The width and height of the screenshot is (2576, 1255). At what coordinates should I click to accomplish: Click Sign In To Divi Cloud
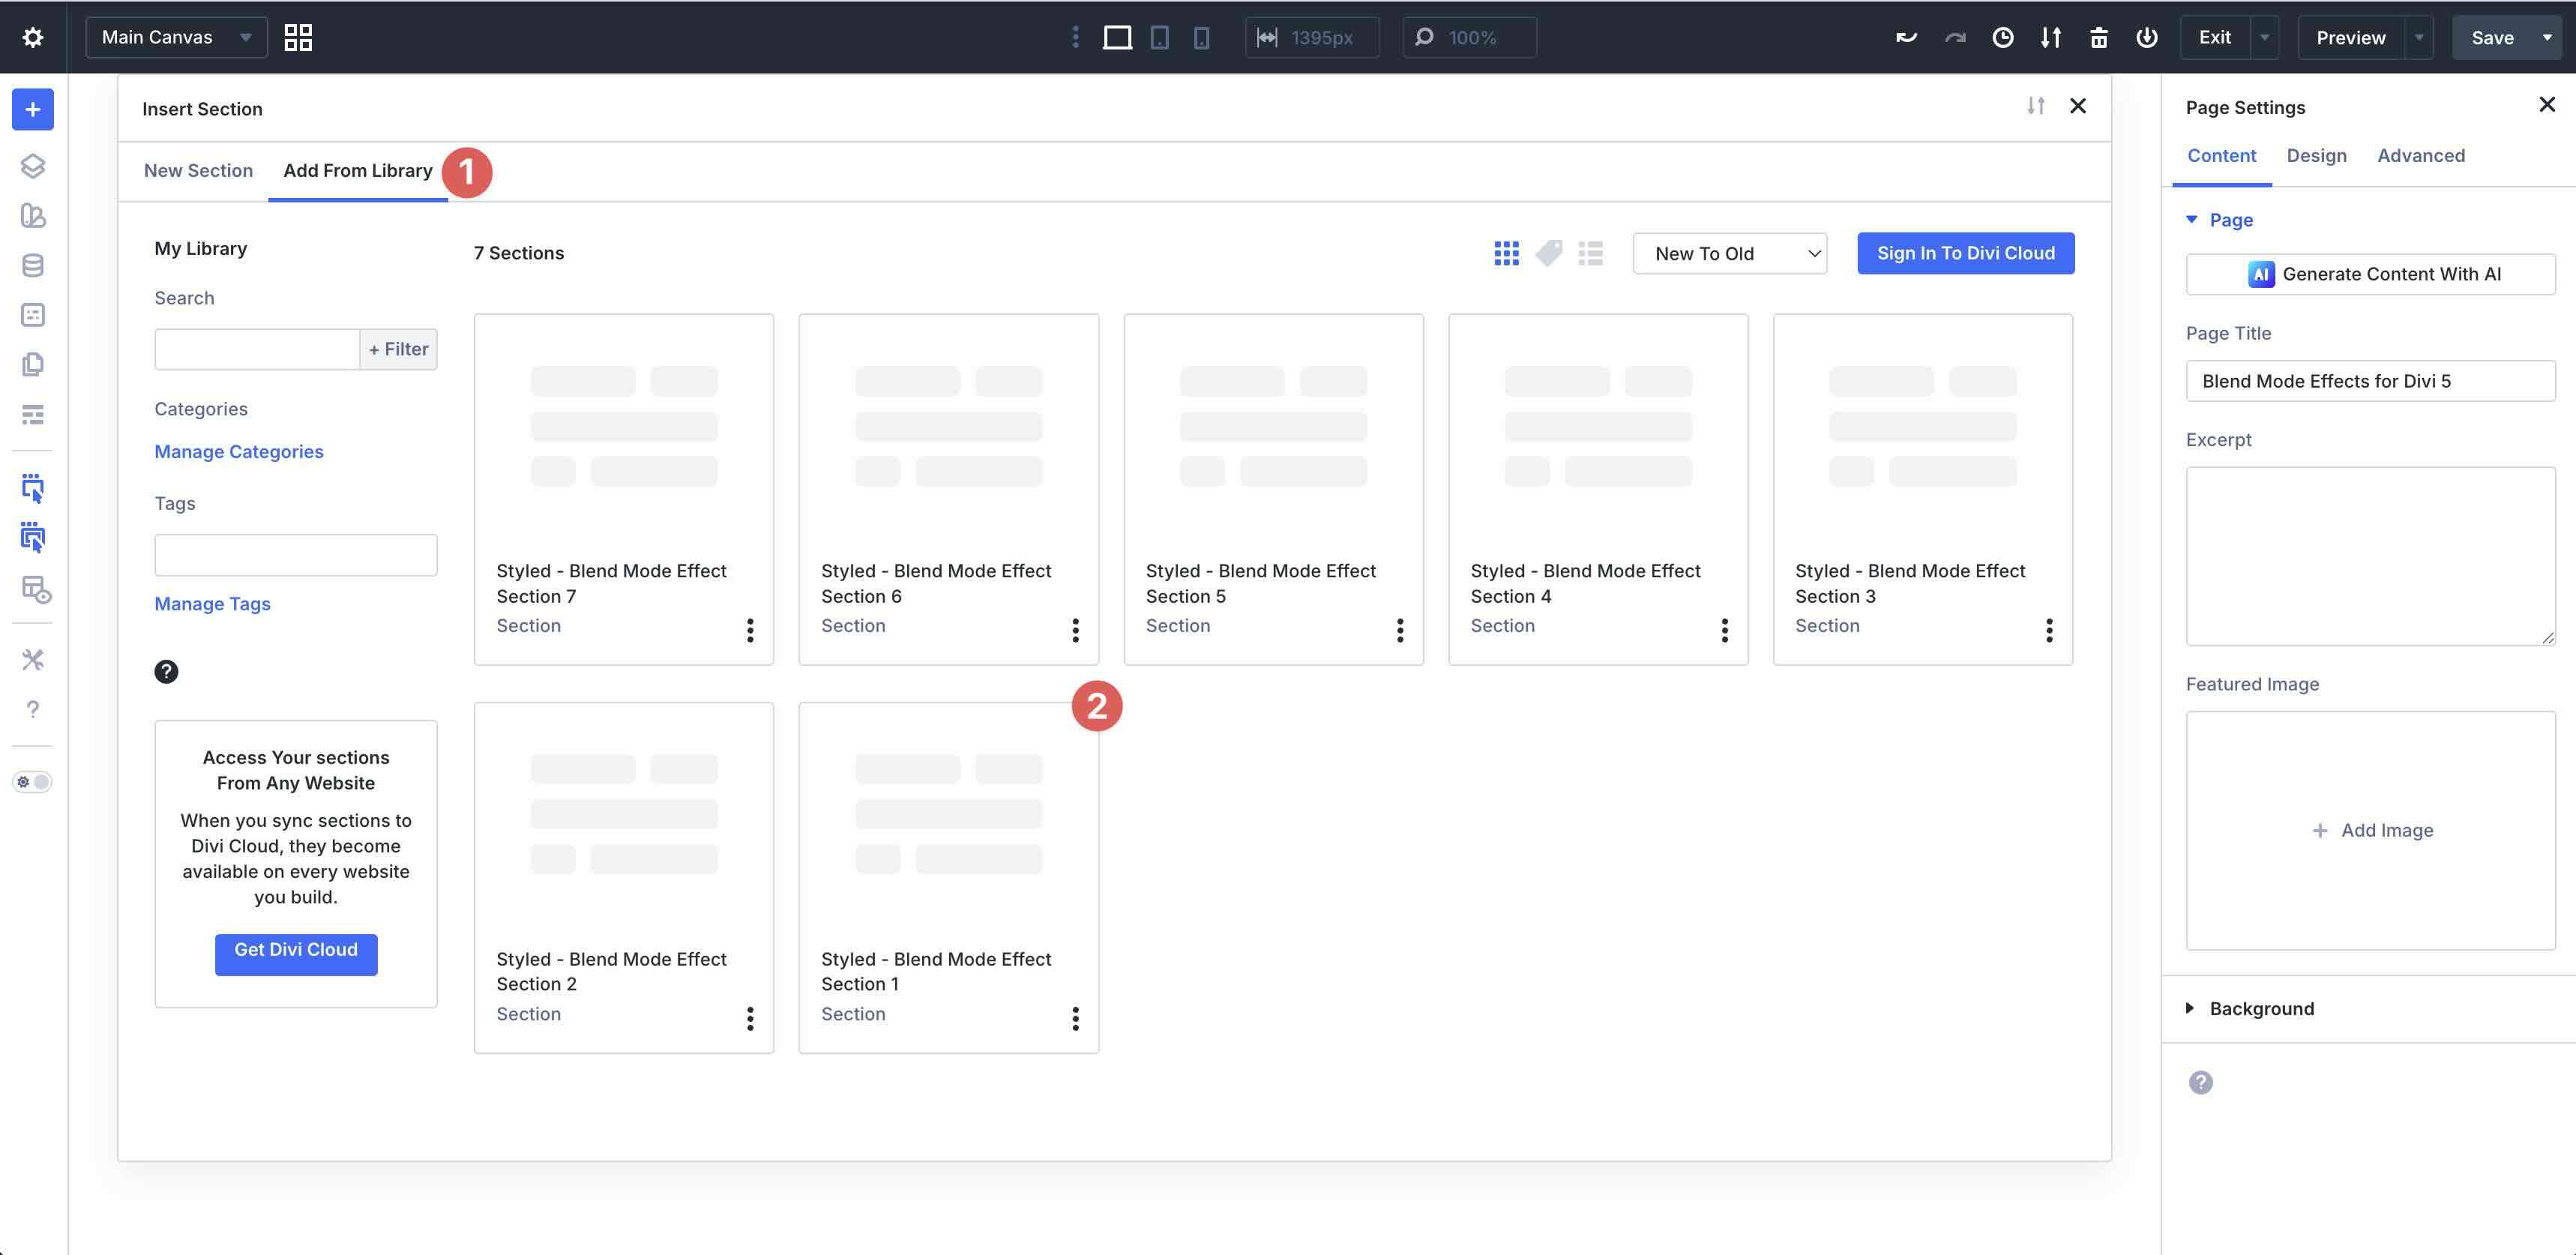coord(1964,253)
